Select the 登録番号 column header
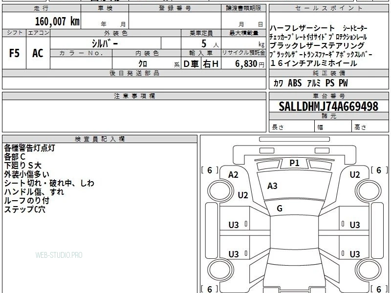 [175, 8]
